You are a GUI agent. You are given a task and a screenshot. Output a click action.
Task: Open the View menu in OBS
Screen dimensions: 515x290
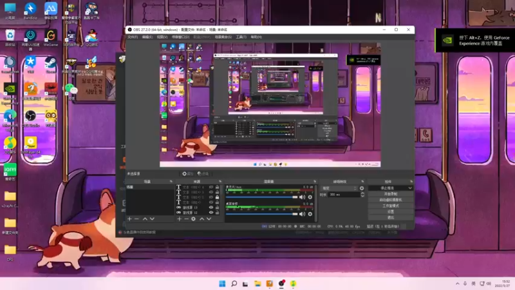click(162, 37)
